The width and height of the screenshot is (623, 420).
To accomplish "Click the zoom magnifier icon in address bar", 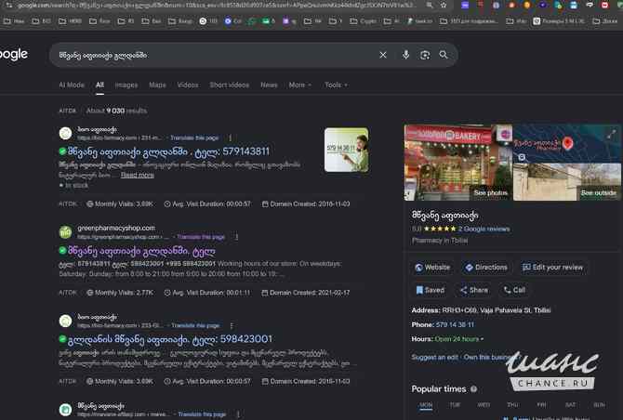I will click(x=430, y=6).
